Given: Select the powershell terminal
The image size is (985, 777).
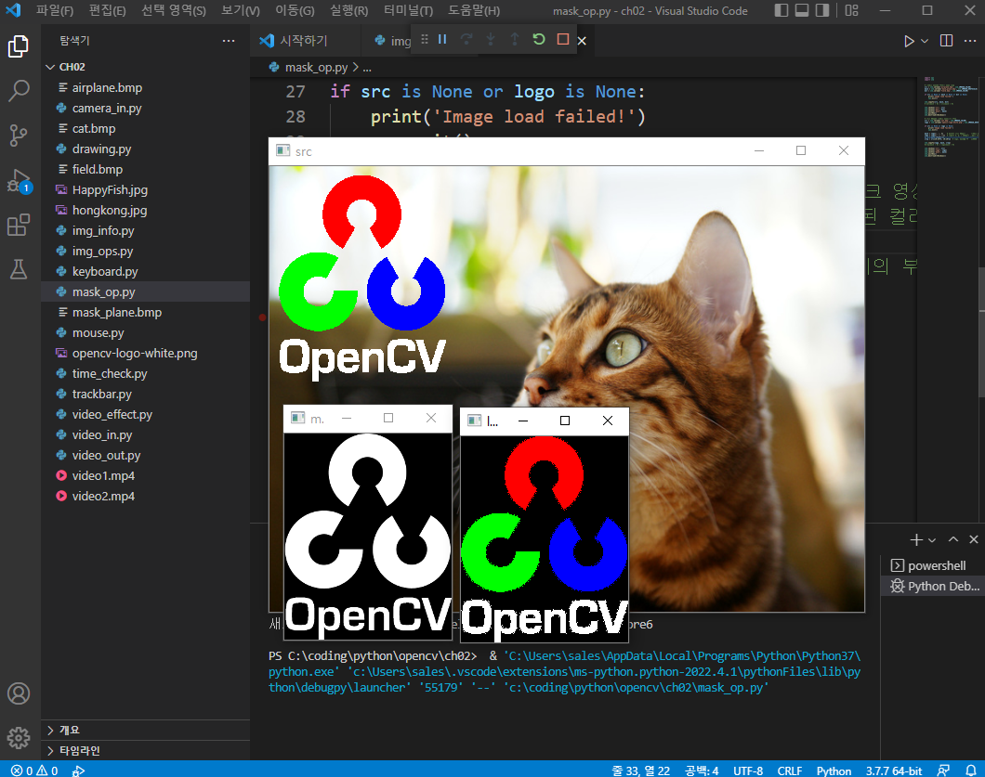Looking at the screenshot, I should click(x=932, y=565).
